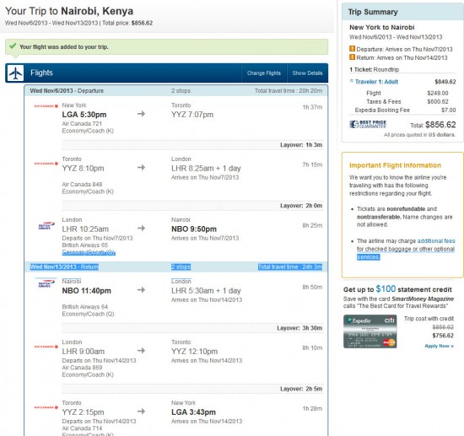
Task: Click Total '$856.62' in Trip Summary
Action: (440, 125)
